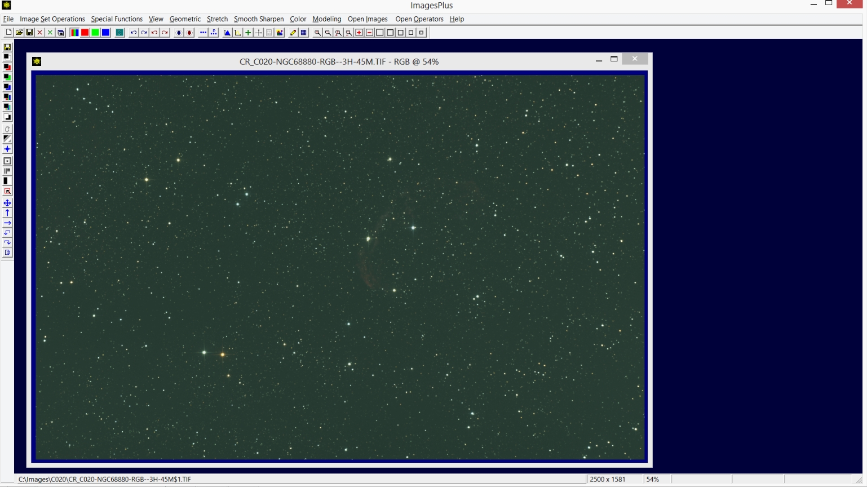Image resolution: width=867 pixels, height=487 pixels.
Task: Show the green channel swatch
Action: tap(95, 33)
